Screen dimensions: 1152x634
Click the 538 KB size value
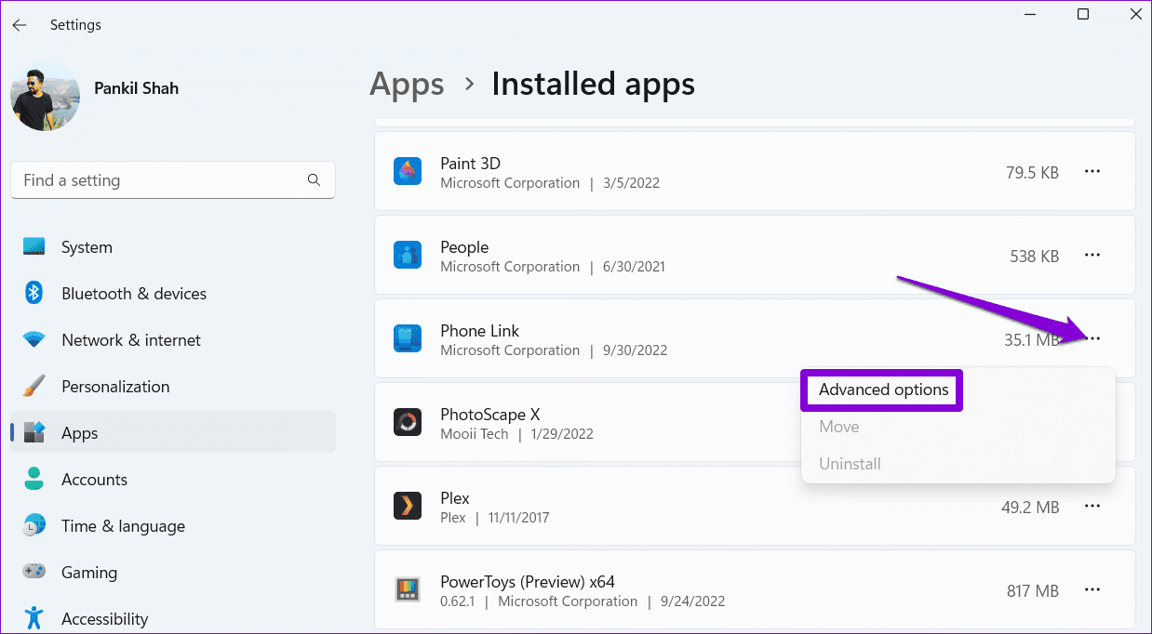tap(1035, 256)
